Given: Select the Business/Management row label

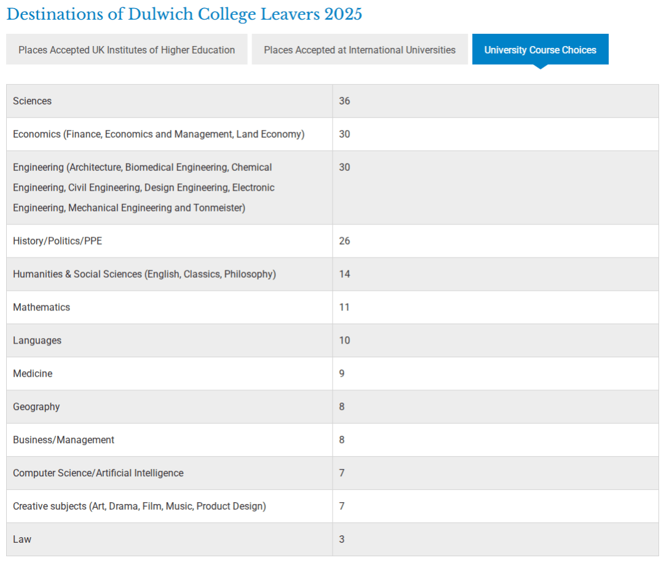Looking at the screenshot, I should click(x=64, y=440).
